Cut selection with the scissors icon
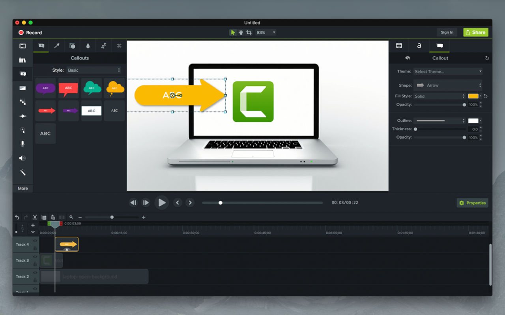The image size is (505, 315). coord(35,217)
